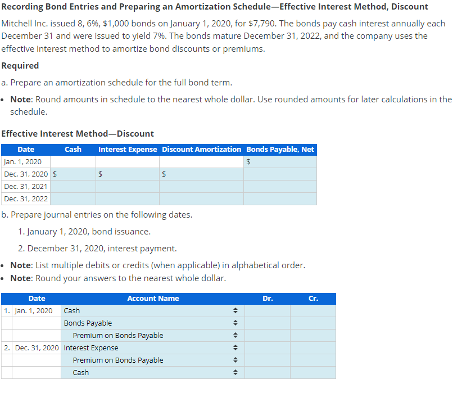Click the Discount Amortization field for Dec. 31, 2020

pos(200,174)
